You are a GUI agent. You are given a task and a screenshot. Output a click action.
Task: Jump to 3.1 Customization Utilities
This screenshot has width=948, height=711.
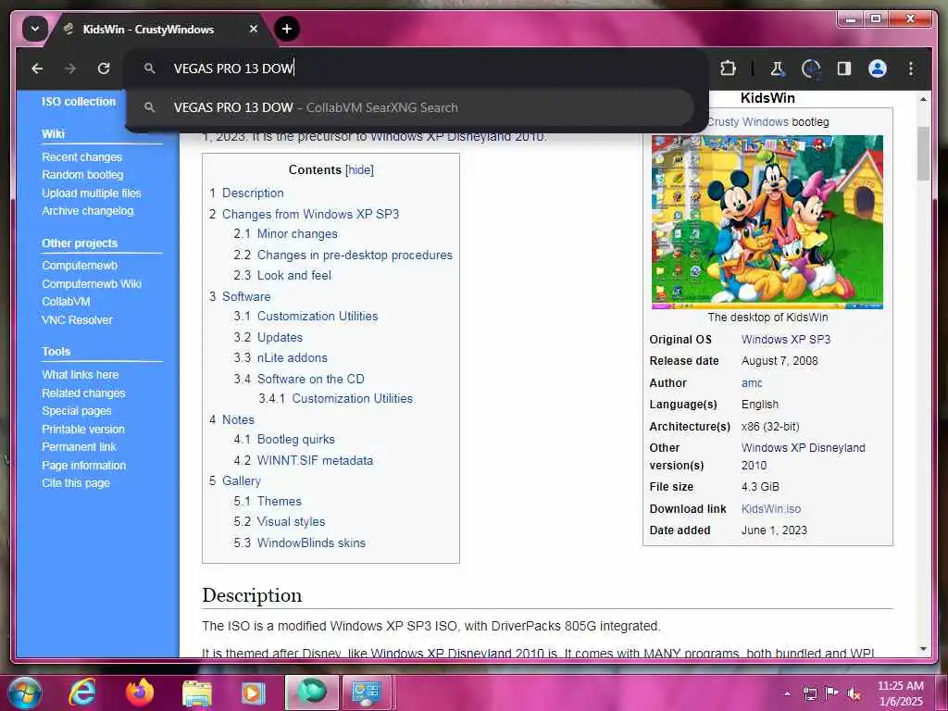coord(318,317)
